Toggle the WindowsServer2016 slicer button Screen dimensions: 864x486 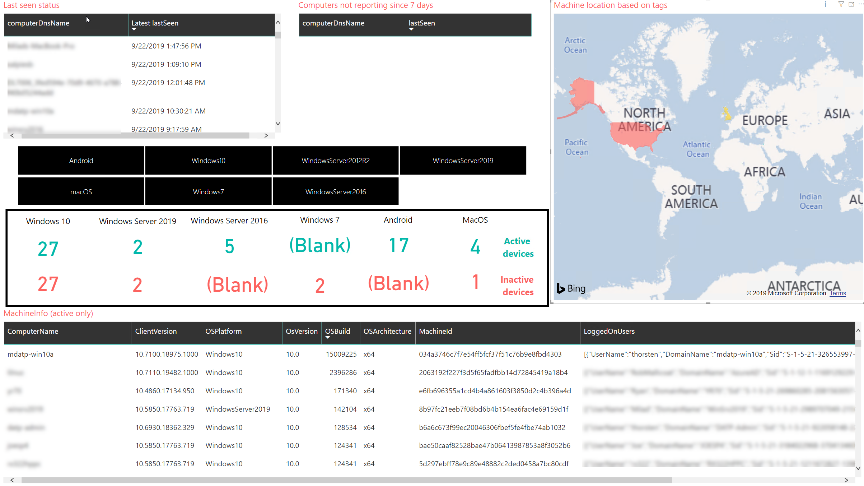[x=335, y=191]
